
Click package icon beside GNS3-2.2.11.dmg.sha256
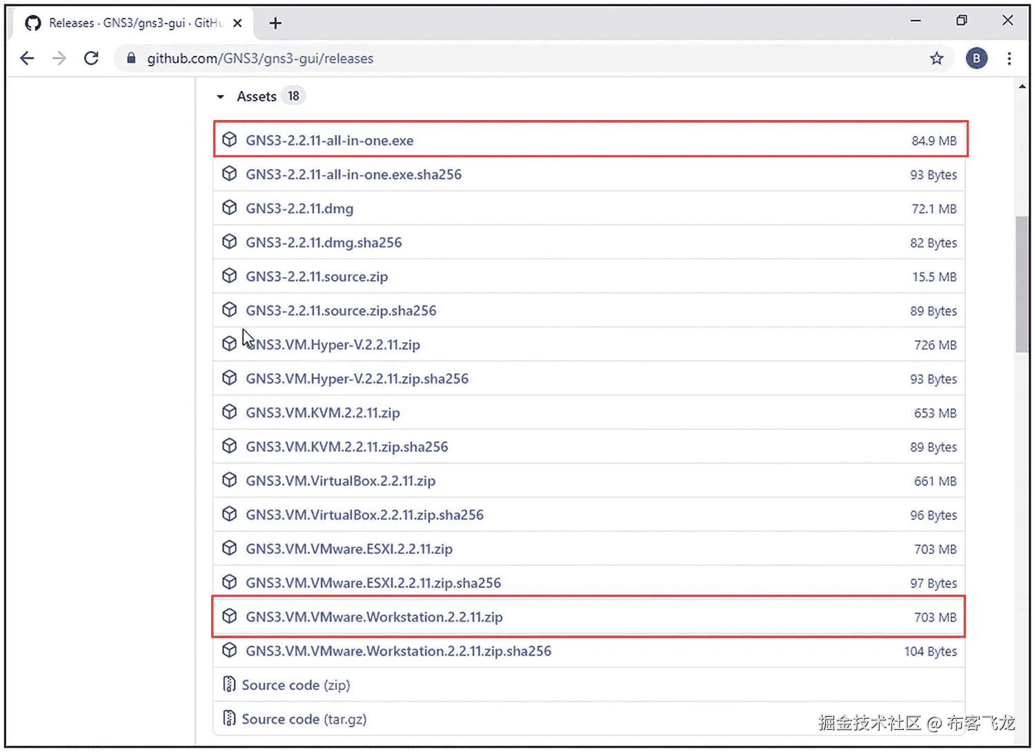click(230, 241)
